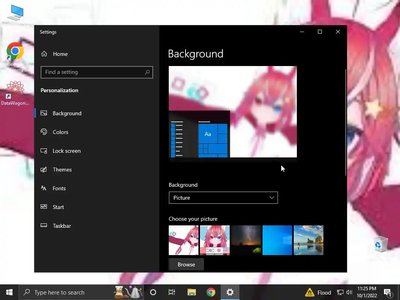400x300 pixels.
Task: Open the Windows Start menu
Action: point(9,292)
